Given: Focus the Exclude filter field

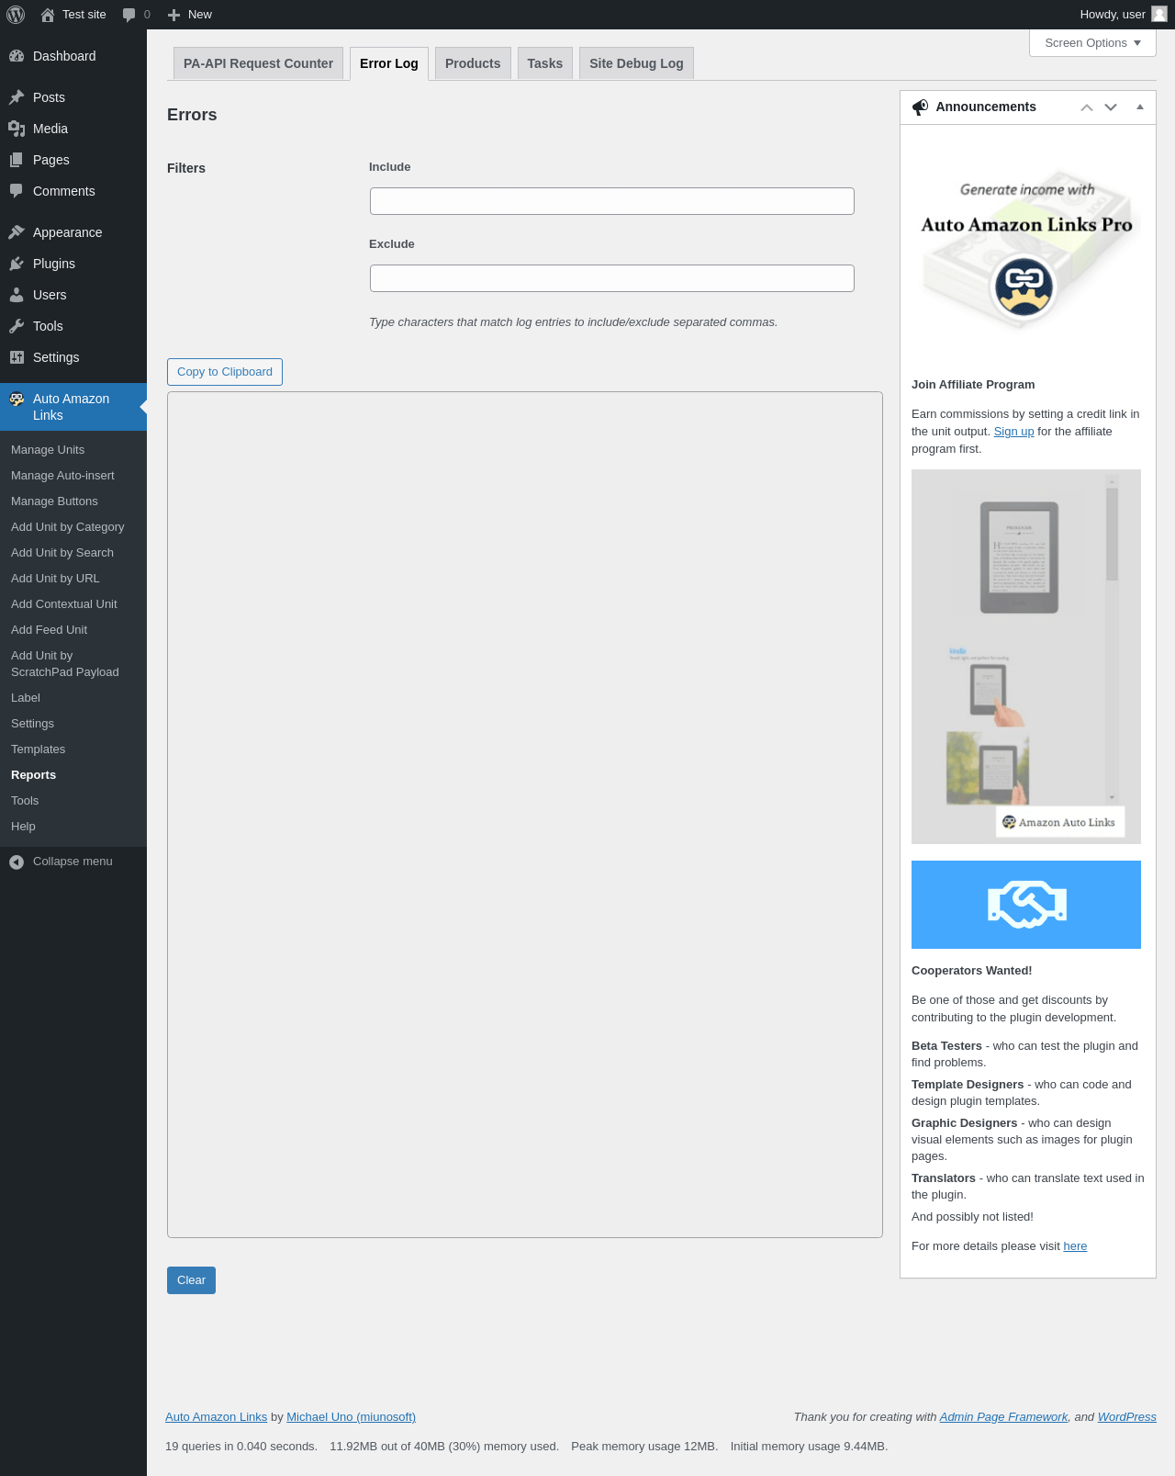Looking at the screenshot, I should point(612,278).
